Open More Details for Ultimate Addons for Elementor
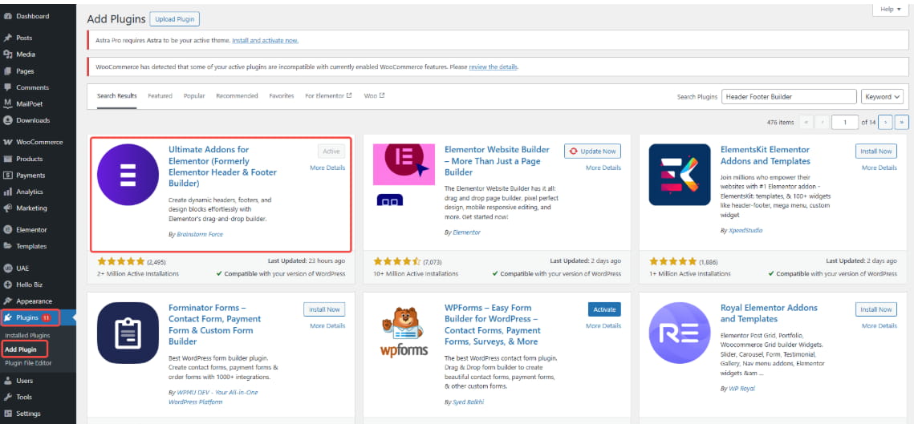914x424 pixels. pyautogui.click(x=327, y=168)
